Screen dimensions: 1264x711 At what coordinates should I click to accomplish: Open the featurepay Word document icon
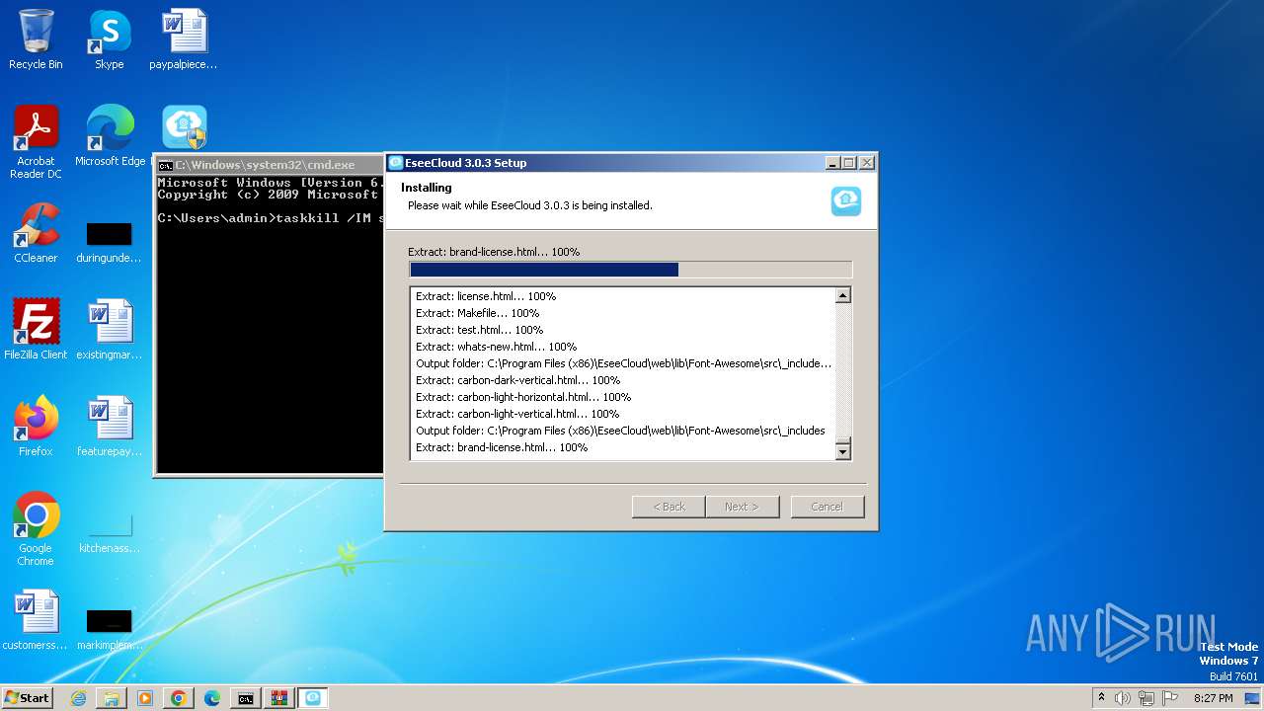(x=109, y=427)
